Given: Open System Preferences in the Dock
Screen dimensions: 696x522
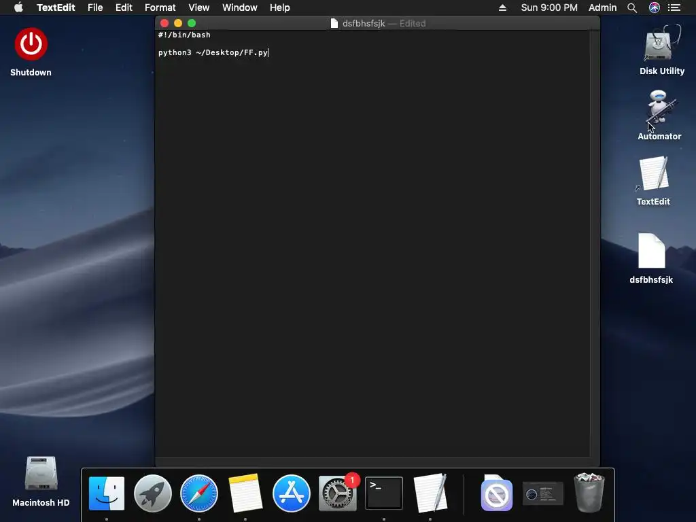Looking at the screenshot, I should coord(337,493).
